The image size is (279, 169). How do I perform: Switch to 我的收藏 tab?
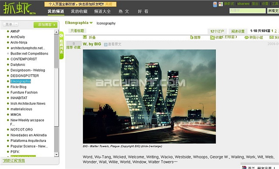coord(79,11)
